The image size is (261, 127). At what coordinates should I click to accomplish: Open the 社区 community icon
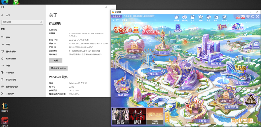pos(192,18)
